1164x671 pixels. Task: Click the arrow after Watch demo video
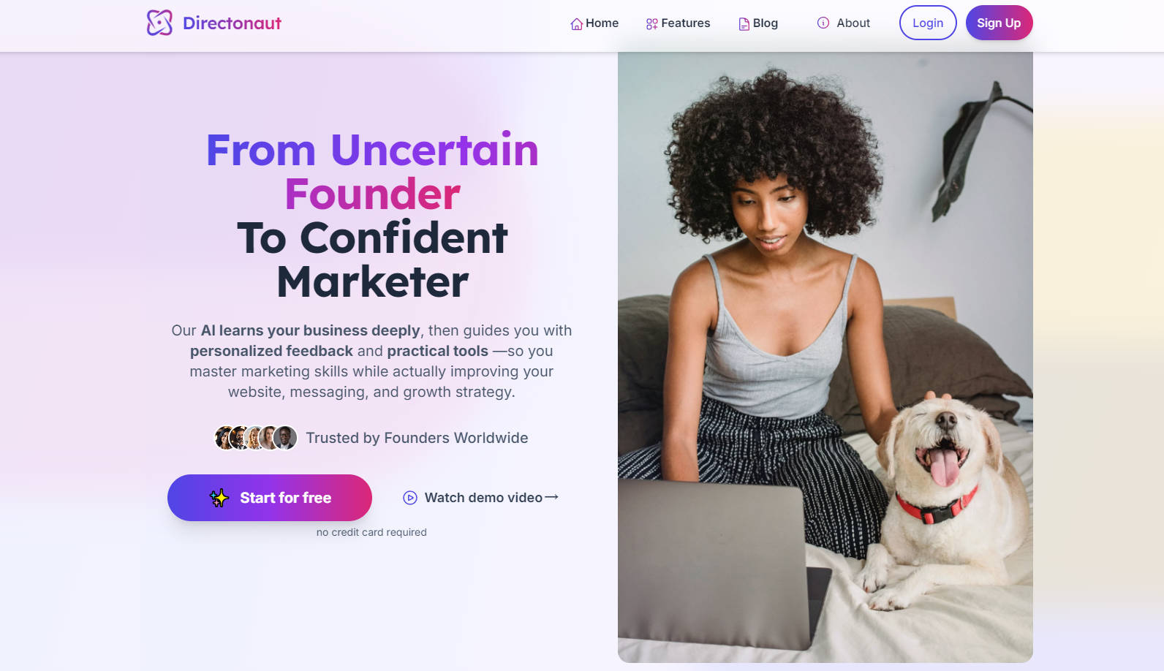pos(552,497)
